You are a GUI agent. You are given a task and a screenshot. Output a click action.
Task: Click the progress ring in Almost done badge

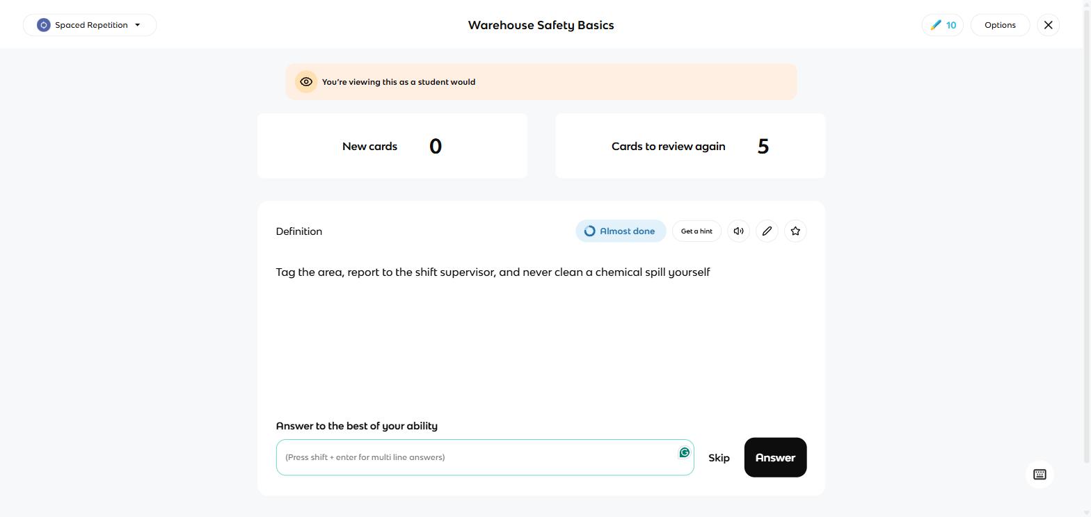pos(589,231)
